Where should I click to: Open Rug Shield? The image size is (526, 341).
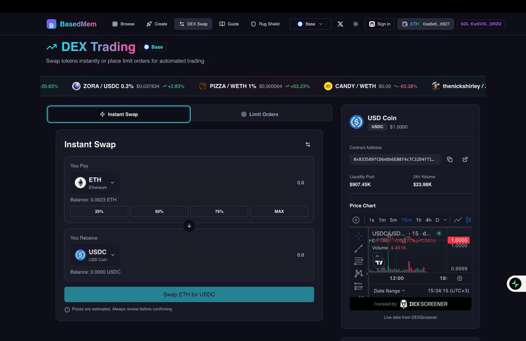pyautogui.click(x=265, y=24)
